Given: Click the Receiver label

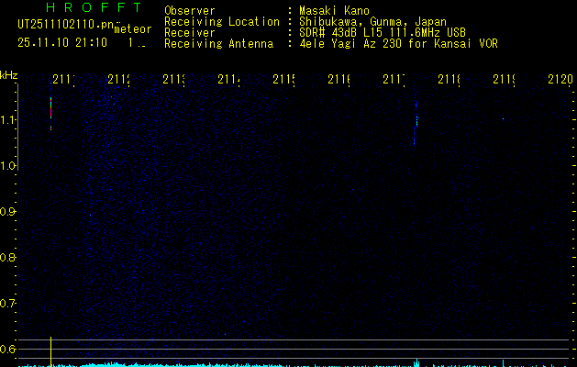Looking at the screenshot, I should [x=190, y=33].
